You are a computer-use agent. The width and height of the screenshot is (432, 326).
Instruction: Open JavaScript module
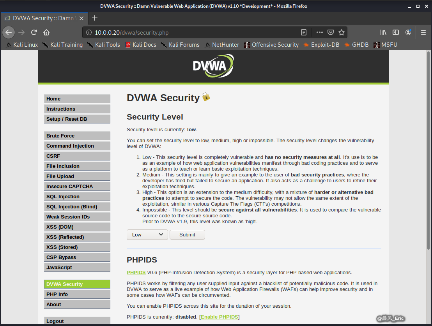(77, 268)
